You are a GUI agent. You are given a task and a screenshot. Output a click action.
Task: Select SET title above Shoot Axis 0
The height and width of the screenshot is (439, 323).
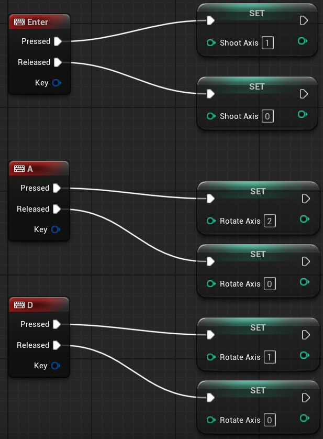coord(257,86)
